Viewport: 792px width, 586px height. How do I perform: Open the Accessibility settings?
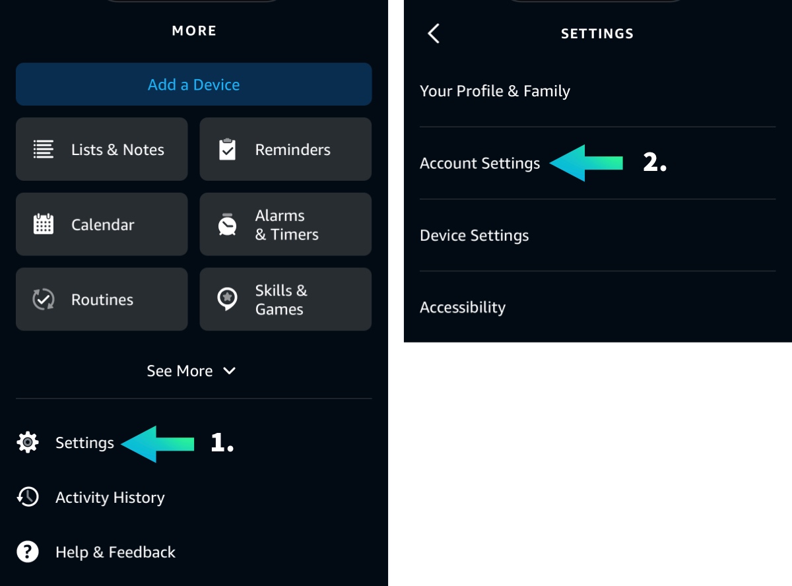pos(463,308)
